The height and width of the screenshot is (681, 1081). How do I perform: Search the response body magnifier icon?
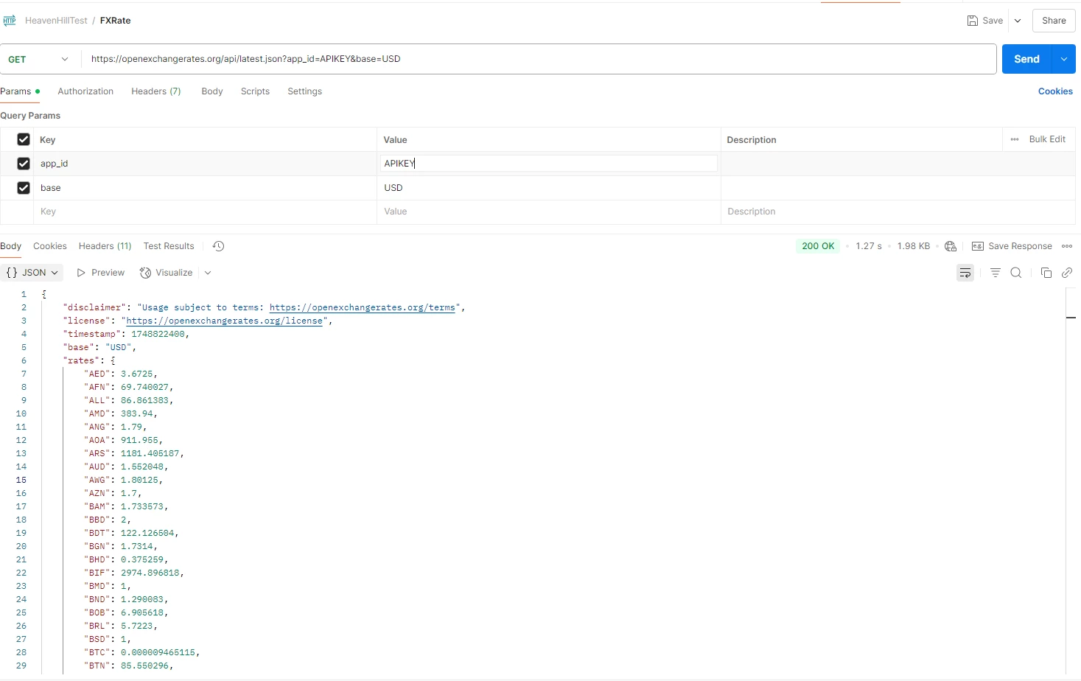[x=1016, y=273]
